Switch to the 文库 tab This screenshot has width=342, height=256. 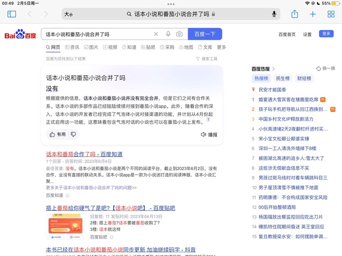pos(205,47)
